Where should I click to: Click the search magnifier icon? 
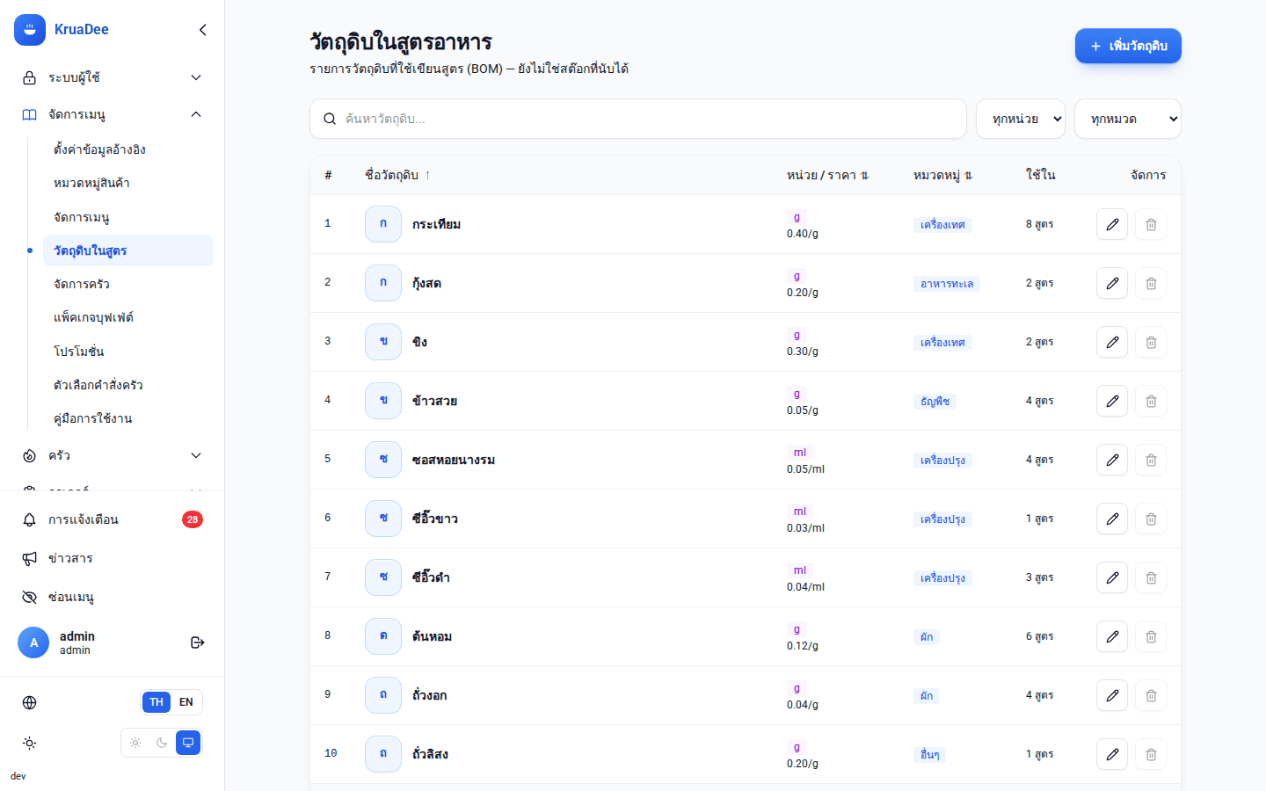[330, 119]
